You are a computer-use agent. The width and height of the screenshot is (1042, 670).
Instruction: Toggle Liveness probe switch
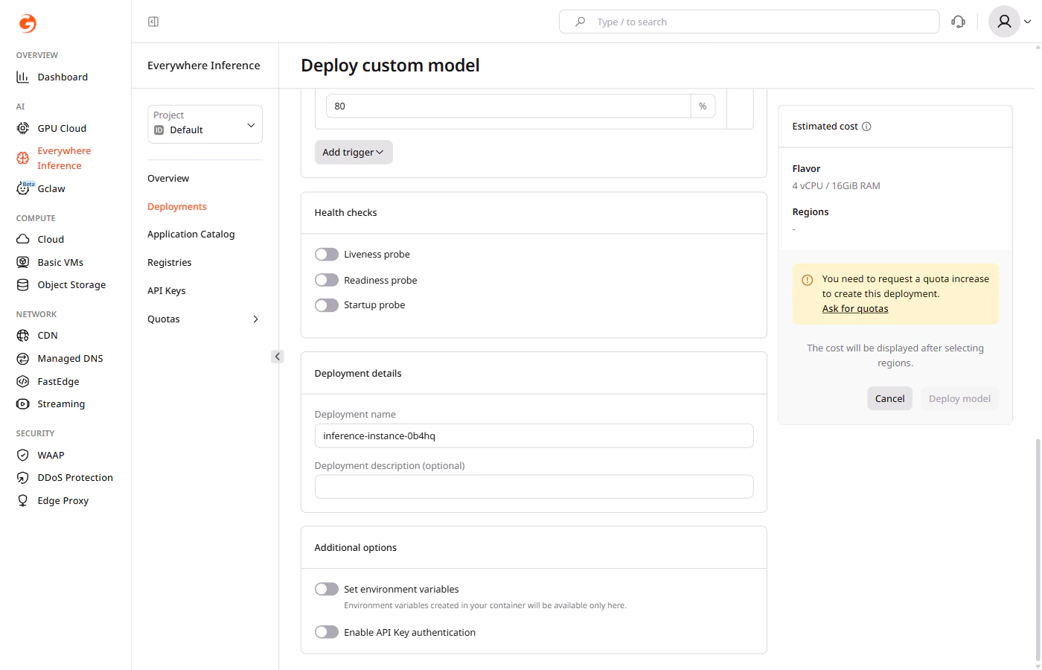[x=327, y=255]
